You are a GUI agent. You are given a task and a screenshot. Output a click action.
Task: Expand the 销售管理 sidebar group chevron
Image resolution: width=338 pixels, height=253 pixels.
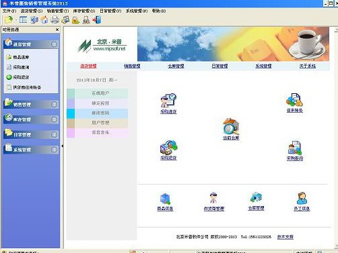[54, 104]
